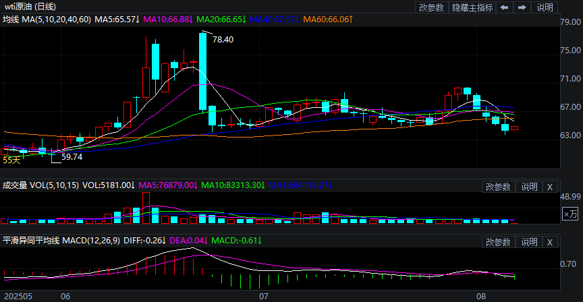Click the volume MA15:84114.27 value
Image resolution: width=583 pixels, height=302 pixels.
pyautogui.click(x=300, y=185)
